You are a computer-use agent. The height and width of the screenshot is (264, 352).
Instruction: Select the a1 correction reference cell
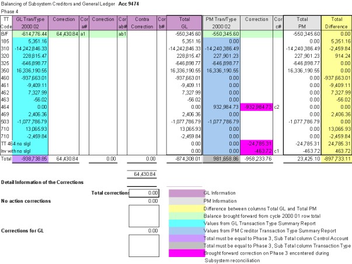coord(83,35)
